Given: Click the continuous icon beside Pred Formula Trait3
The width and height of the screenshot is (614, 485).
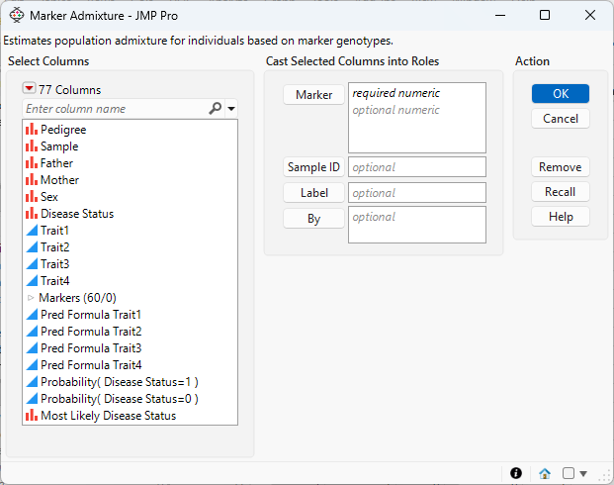Looking at the screenshot, I should point(32,348).
